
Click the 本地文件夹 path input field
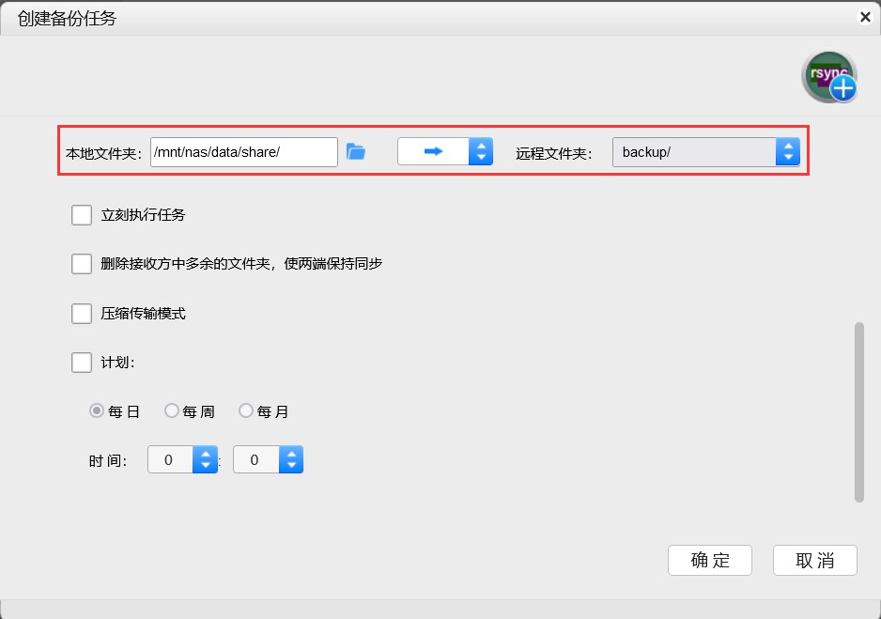tap(242, 151)
